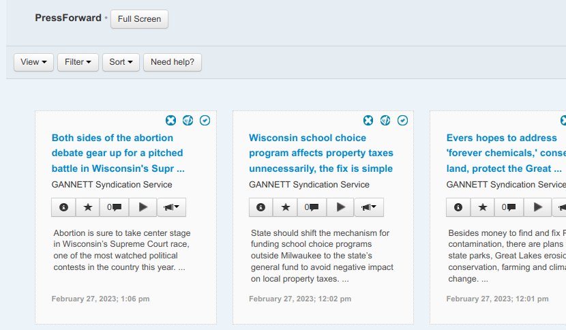
Task: Click the globe icon on abortion debate card
Action: click(x=188, y=120)
